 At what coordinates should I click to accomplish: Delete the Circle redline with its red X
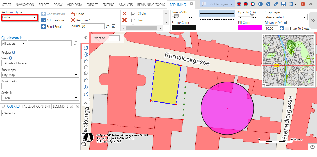[x=124, y=14]
